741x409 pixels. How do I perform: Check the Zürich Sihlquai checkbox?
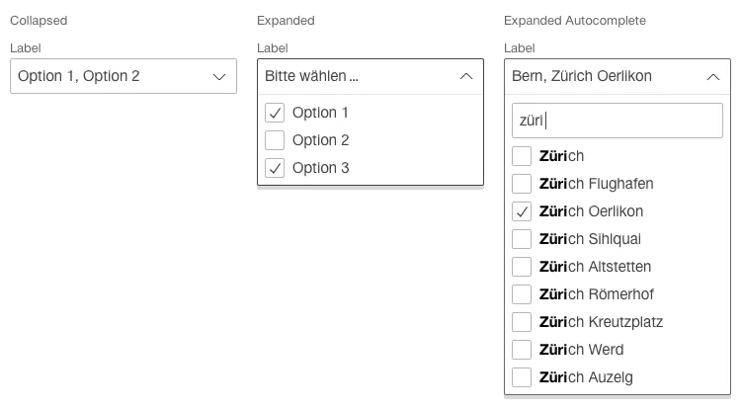coord(523,239)
